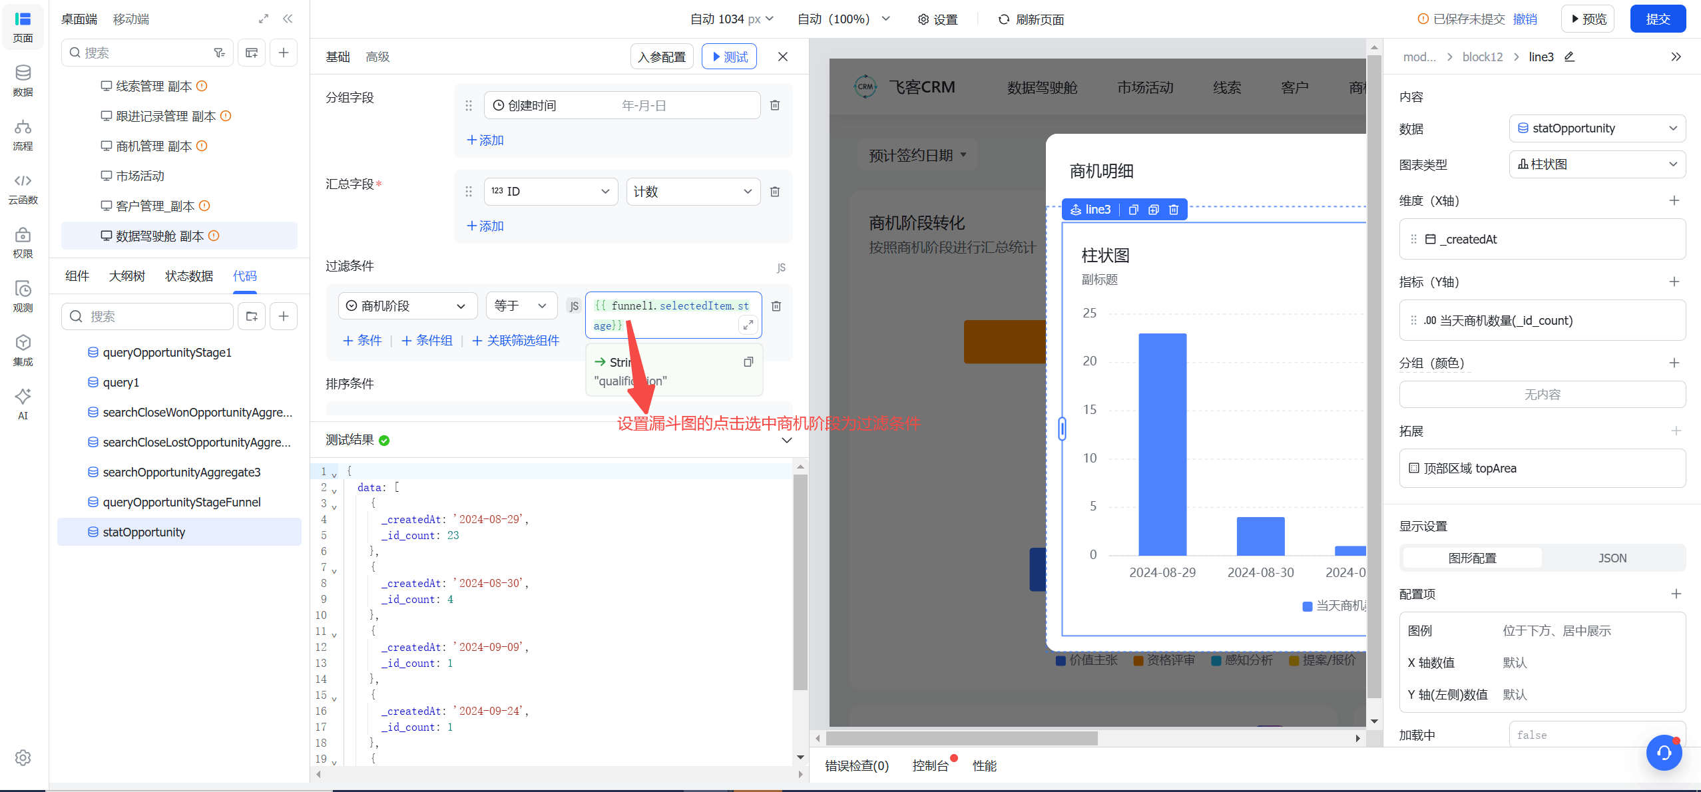Delete the line3 component via trash icon

pyautogui.click(x=1174, y=210)
